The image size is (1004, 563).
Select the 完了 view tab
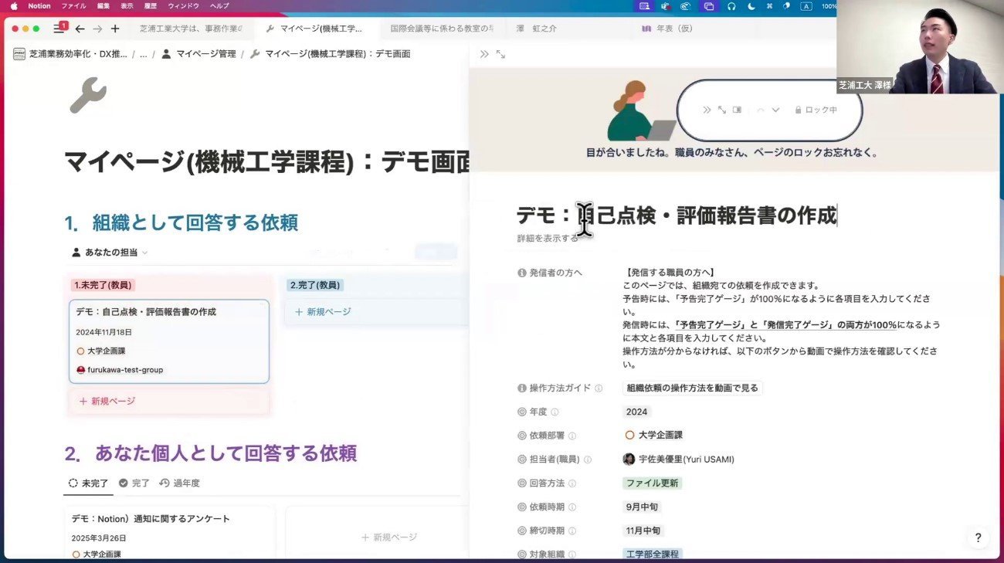(134, 483)
